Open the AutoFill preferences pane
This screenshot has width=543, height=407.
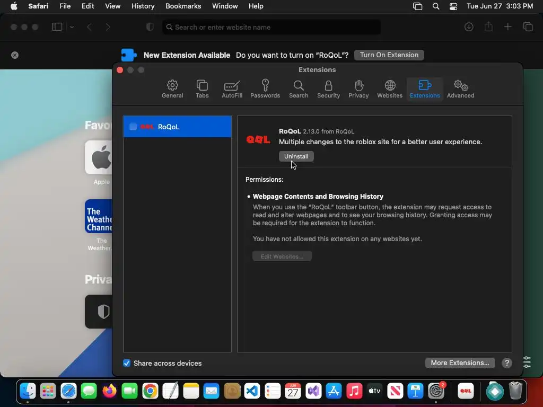[232, 89]
